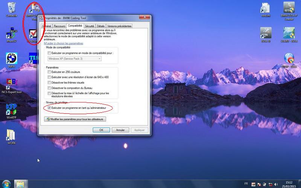Screen dimensions: 301x188
Task: Select the Compatibilité tab
Action: coord(75,26)
